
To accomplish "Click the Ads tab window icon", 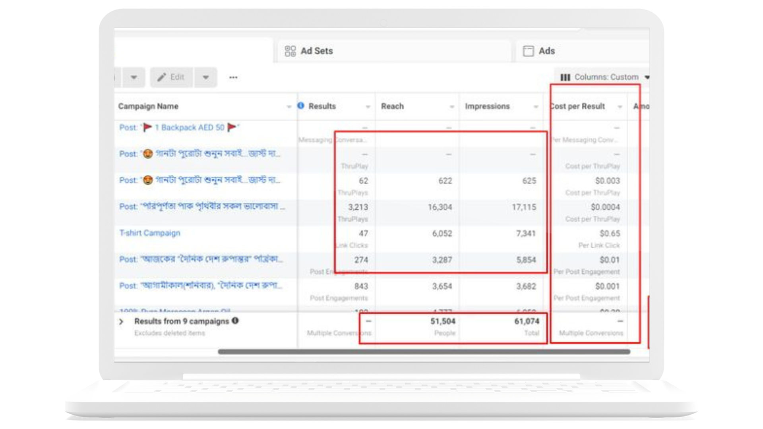I will point(528,51).
